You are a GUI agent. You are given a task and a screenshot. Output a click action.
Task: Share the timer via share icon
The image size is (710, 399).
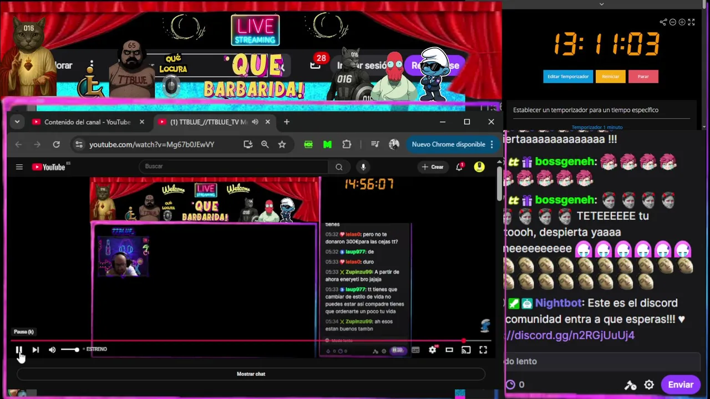(663, 22)
